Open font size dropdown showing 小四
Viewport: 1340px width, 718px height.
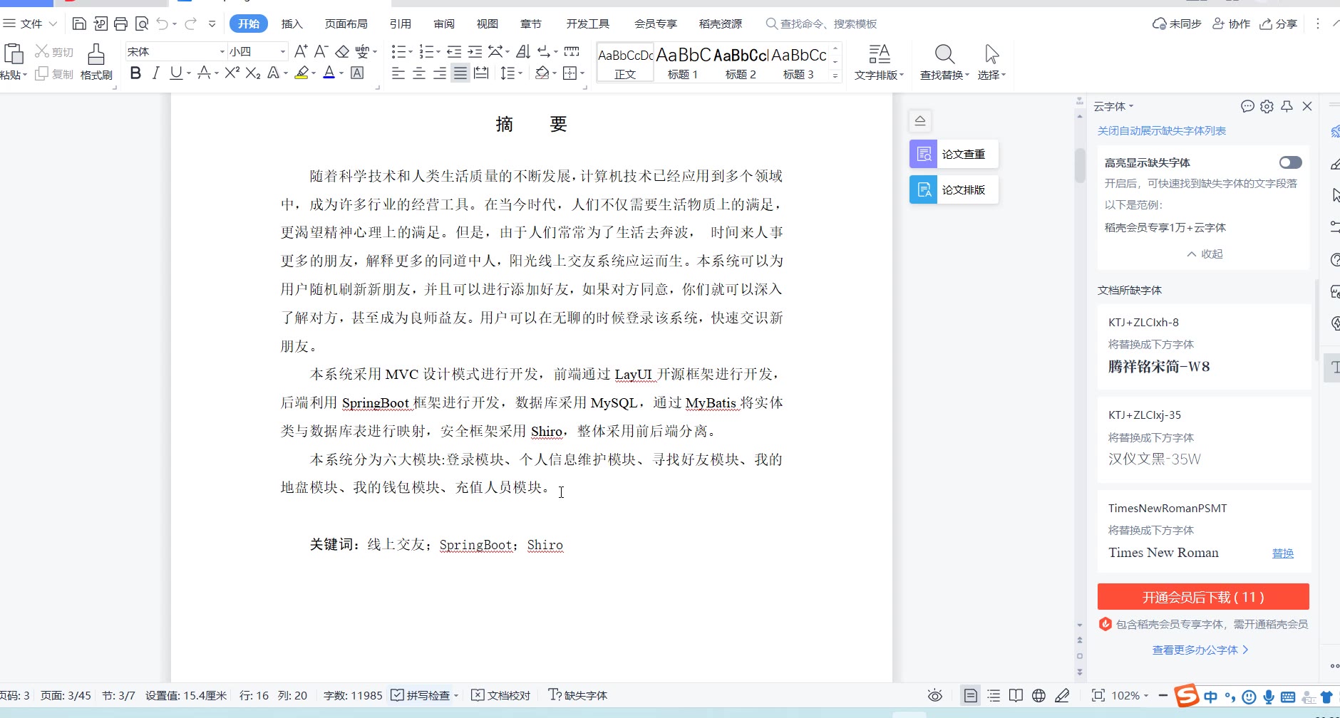click(282, 51)
